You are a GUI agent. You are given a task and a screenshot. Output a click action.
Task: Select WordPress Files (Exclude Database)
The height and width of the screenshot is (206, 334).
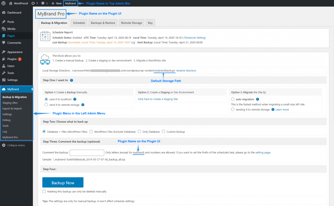tap(91, 132)
